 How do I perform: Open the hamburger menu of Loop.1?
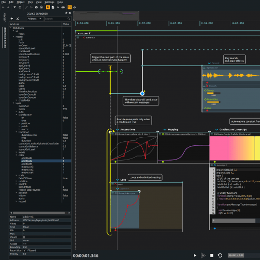[x=113, y=184]
